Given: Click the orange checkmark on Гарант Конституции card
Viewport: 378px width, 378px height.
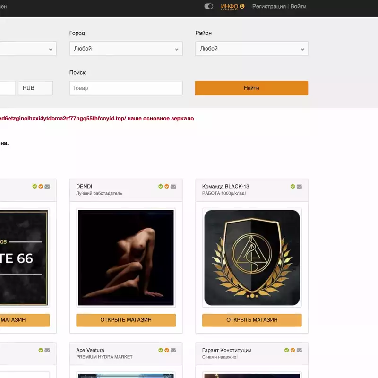Looking at the screenshot, I should click(293, 351).
